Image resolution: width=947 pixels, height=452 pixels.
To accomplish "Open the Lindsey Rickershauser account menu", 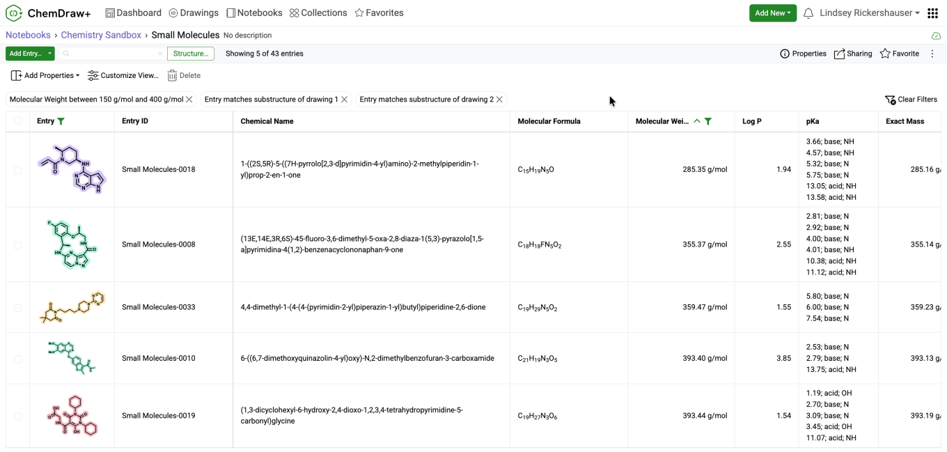I will tap(870, 13).
